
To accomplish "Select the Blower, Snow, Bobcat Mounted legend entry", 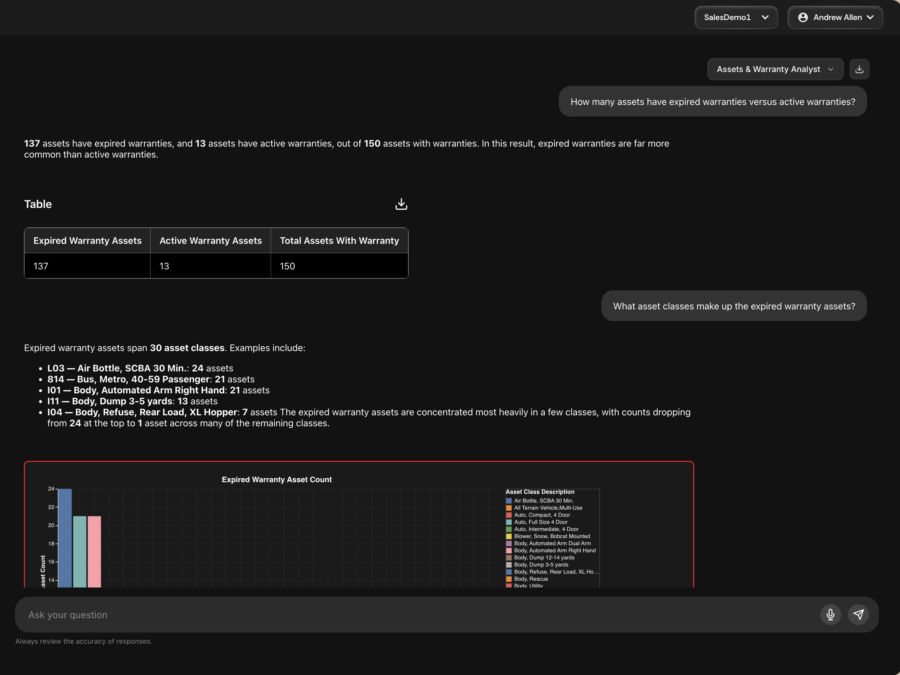I will (x=548, y=536).
